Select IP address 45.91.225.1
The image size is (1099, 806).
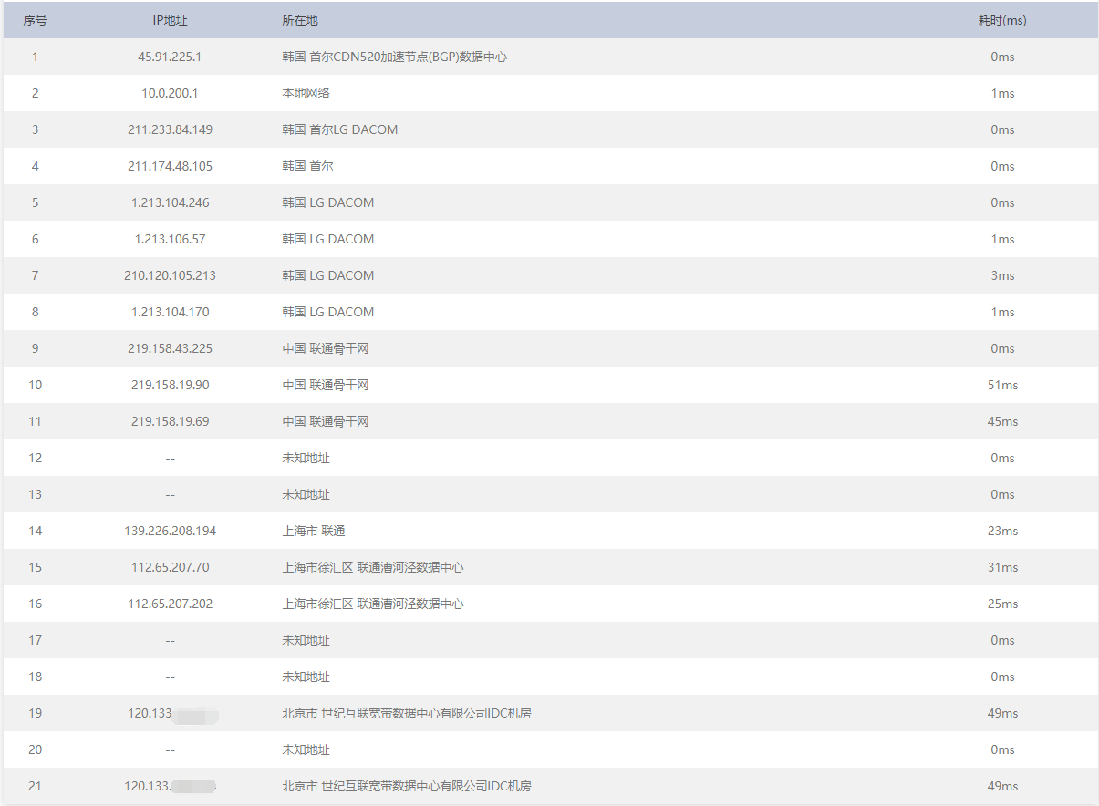click(170, 57)
